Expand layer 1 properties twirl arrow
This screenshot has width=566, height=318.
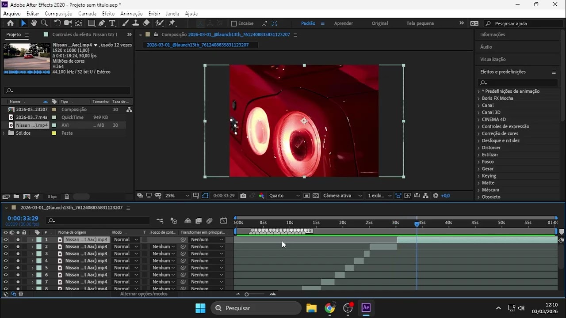pos(32,240)
